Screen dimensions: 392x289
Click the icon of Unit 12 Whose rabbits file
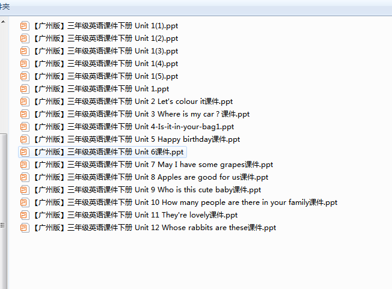(x=25, y=228)
